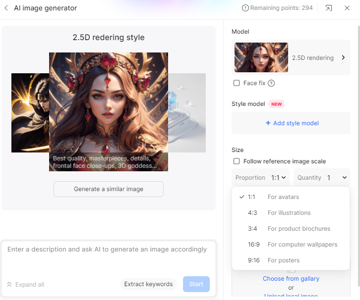The width and height of the screenshot is (360, 300).
Task: Click the Expand all double-chevron icon
Action: pyautogui.click(x=9, y=285)
